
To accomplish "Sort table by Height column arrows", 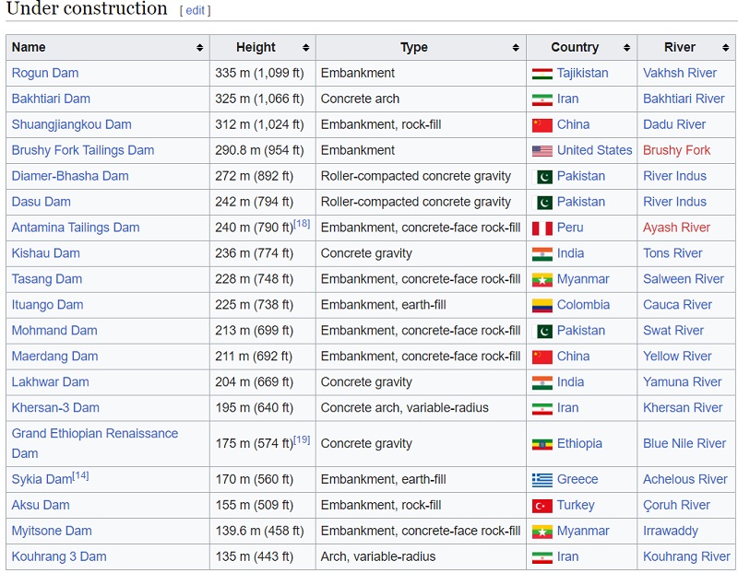I will (305, 48).
